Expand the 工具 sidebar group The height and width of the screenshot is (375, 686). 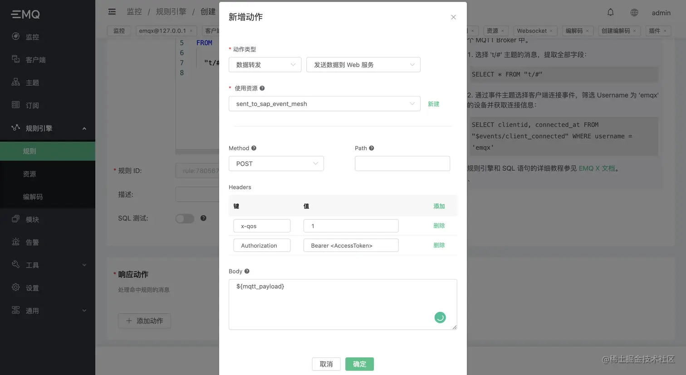click(x=48, y=265)
